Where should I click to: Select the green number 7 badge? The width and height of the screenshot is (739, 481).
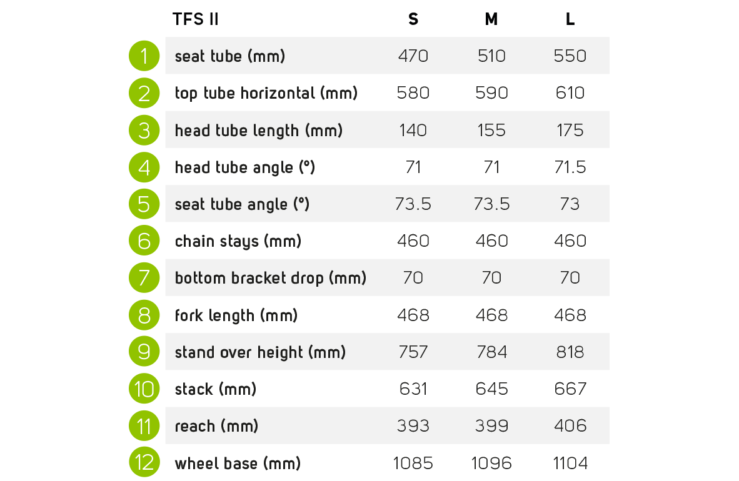click(x=144, y=278)
